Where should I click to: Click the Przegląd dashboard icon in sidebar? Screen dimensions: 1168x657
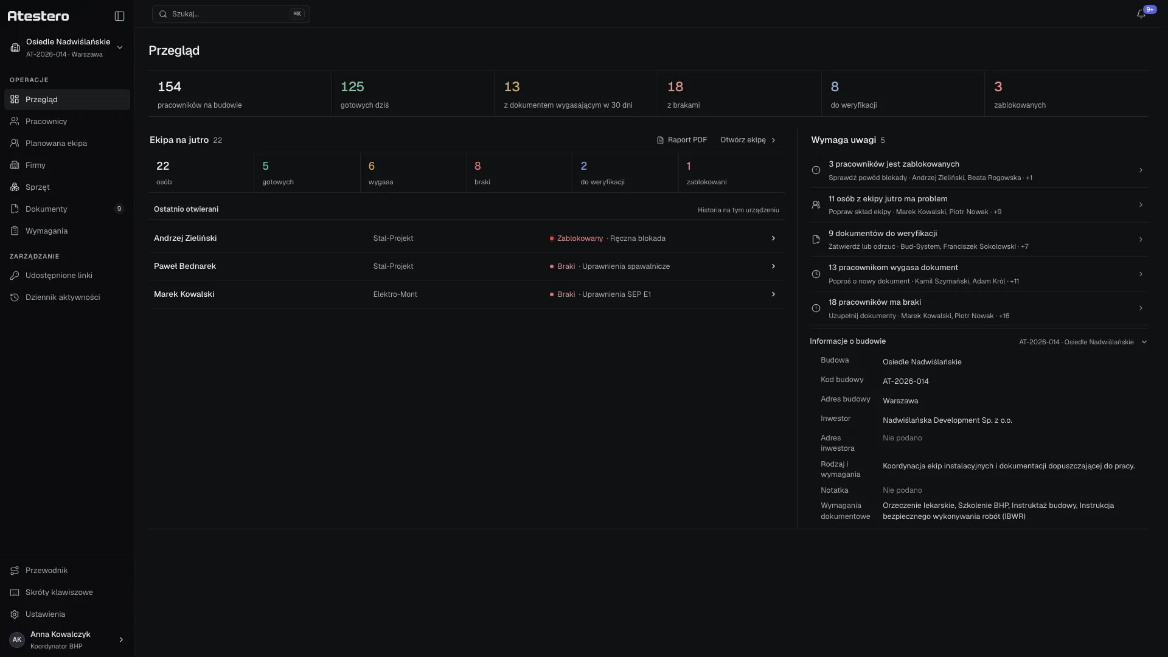pos(15,99)
